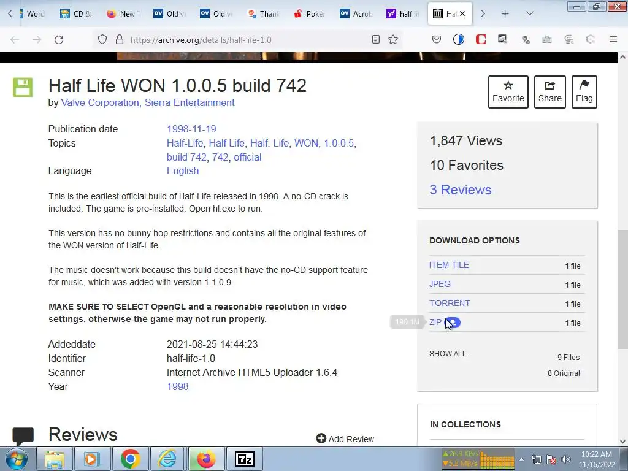Flag this item with the Flag button
This screenshot has width=628, height=471.
[x=584, y=92]
